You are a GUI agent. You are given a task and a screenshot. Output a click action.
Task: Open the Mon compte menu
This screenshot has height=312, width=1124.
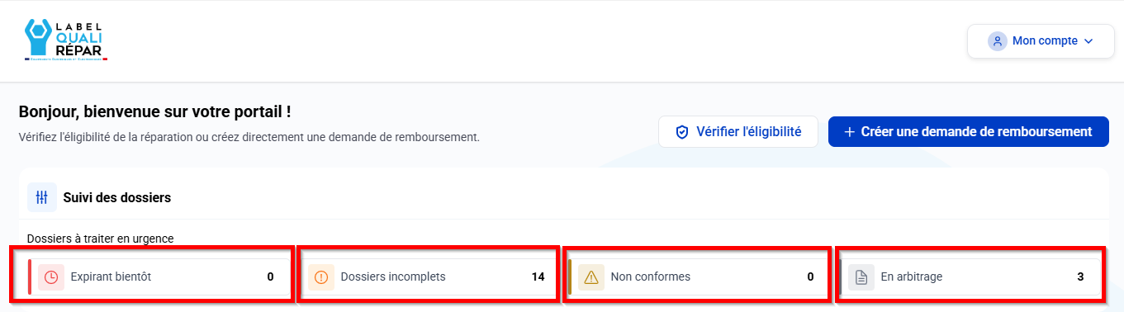1040,40
